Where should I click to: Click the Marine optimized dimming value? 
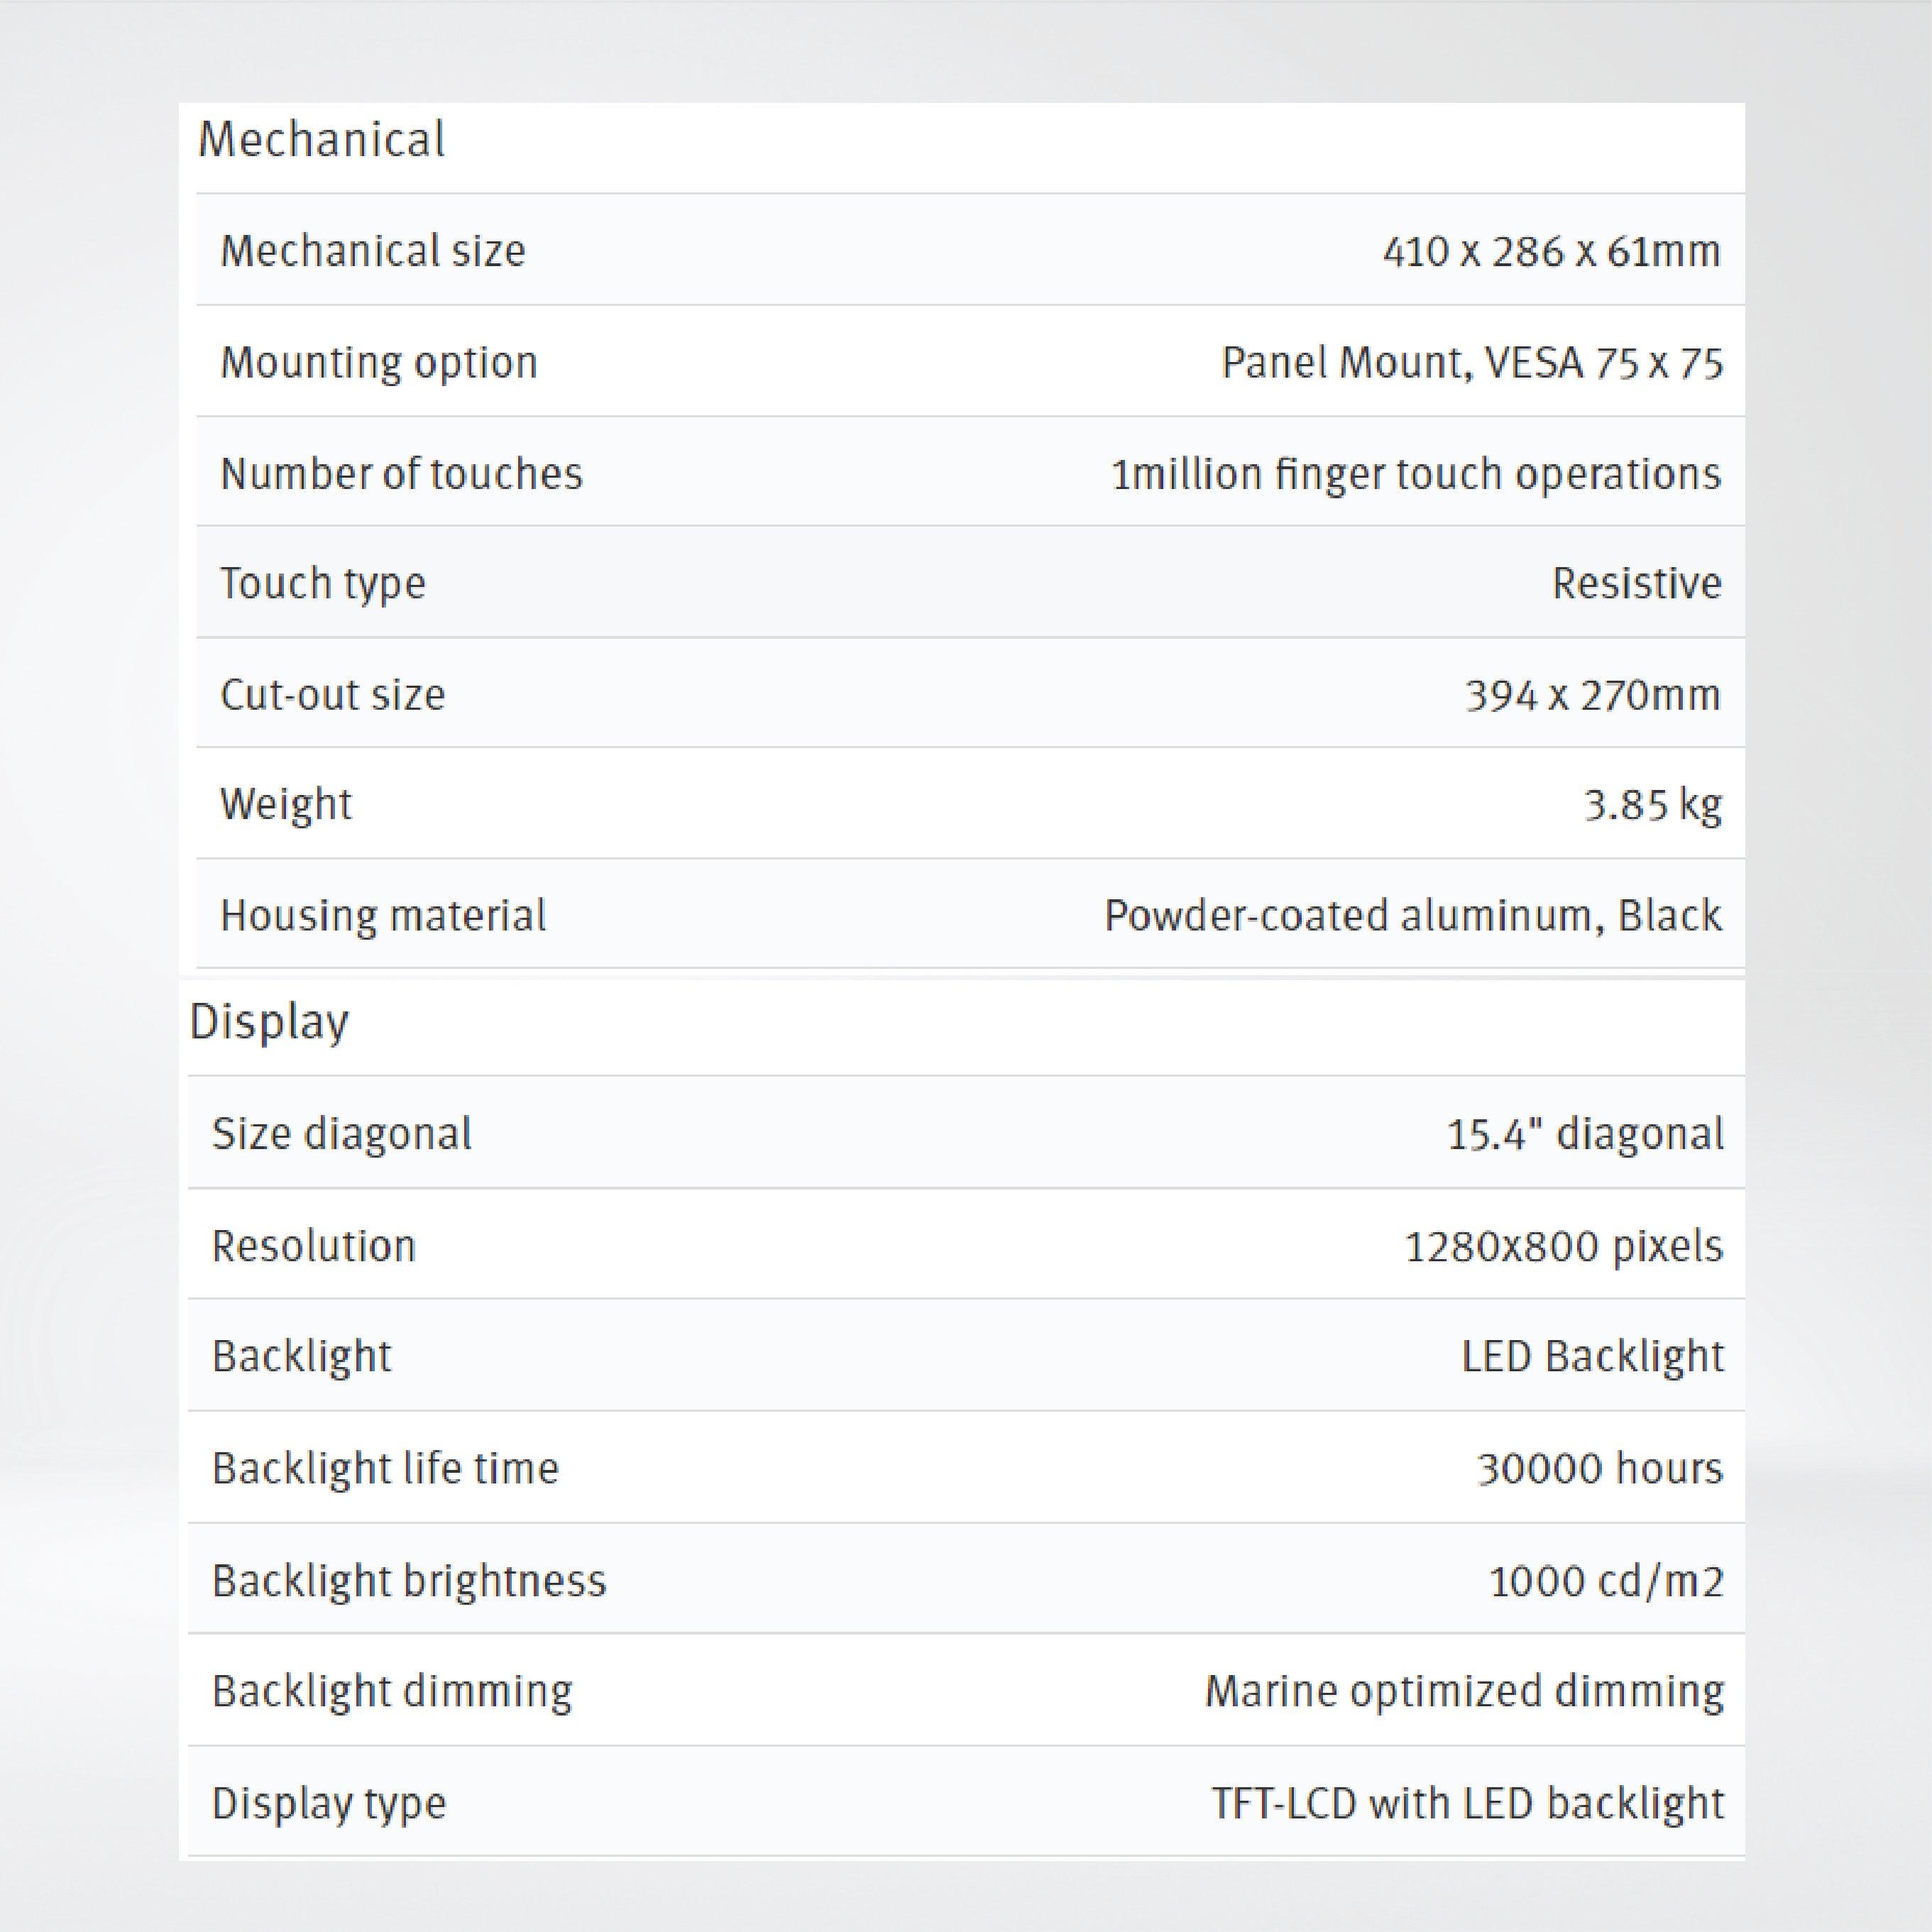point(1464,1691)
